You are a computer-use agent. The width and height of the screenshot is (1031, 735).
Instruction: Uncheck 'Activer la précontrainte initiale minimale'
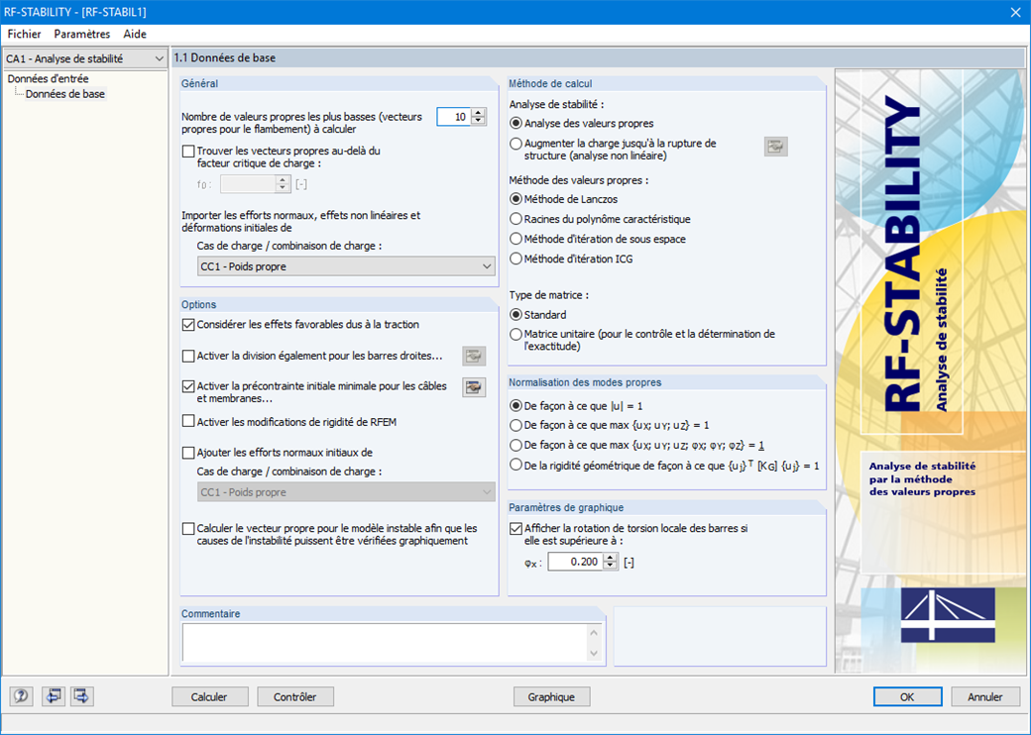[188, 386]
